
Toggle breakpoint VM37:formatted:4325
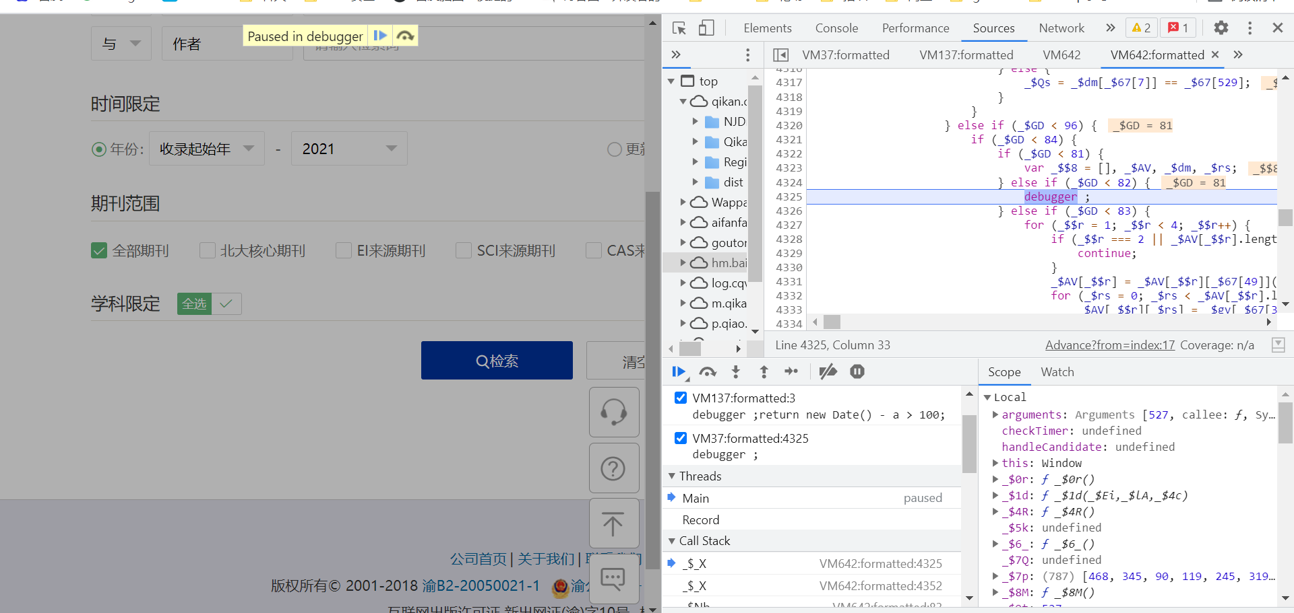click(681, 438)
